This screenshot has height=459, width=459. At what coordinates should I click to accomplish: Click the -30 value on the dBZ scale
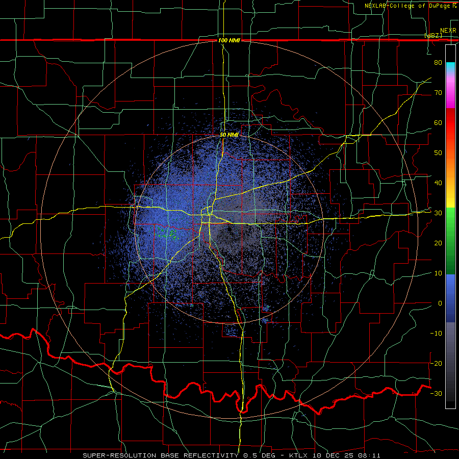(x=436, y=393)
